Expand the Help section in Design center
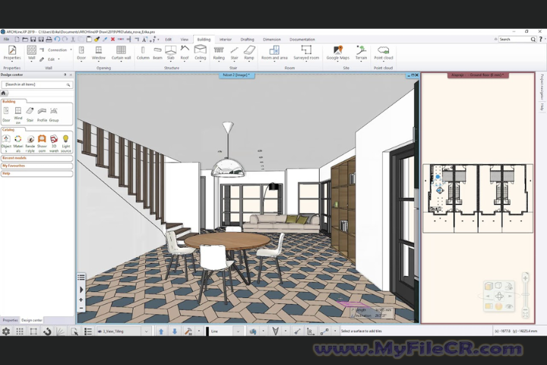The width and height of the screenshot is (547, 365). [36, 173]
